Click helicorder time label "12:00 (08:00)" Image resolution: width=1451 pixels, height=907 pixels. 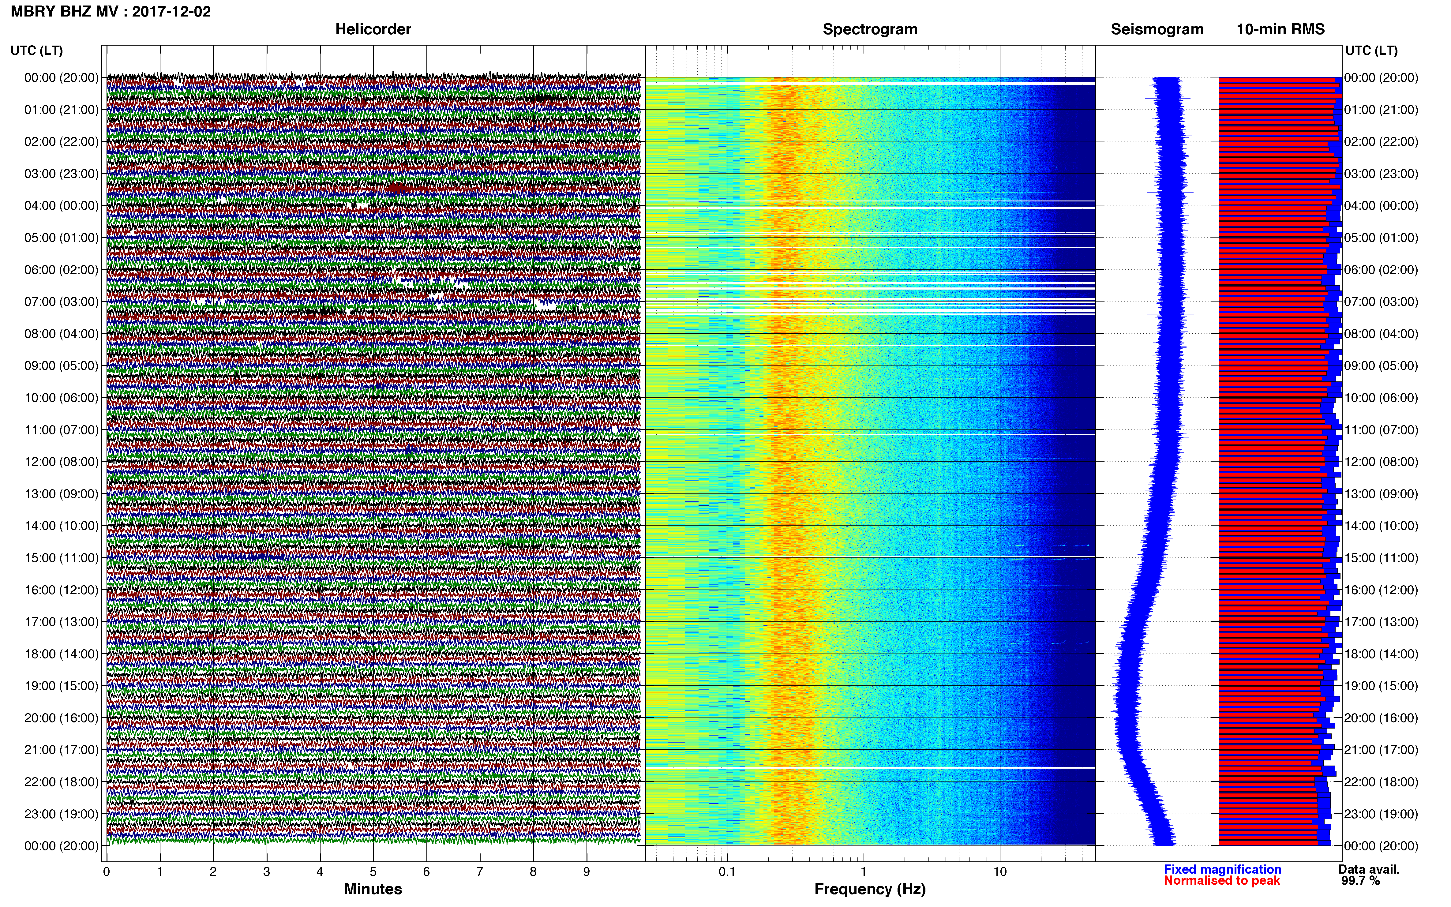coord(61,462)
